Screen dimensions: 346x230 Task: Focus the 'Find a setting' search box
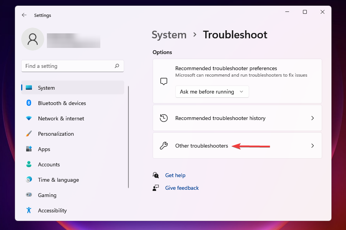[68, 66]
